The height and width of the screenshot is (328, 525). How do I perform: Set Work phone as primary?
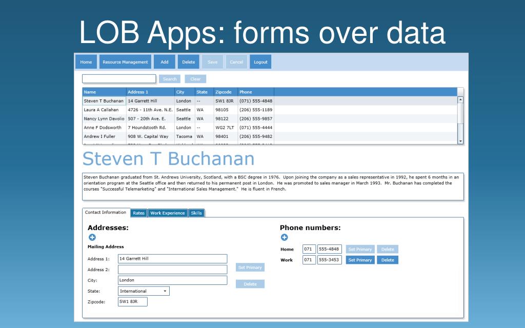360,260
